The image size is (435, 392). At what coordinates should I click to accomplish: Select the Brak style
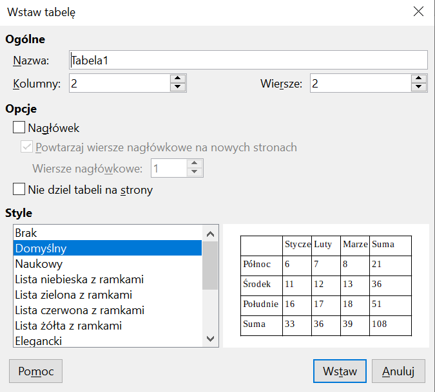107,232
